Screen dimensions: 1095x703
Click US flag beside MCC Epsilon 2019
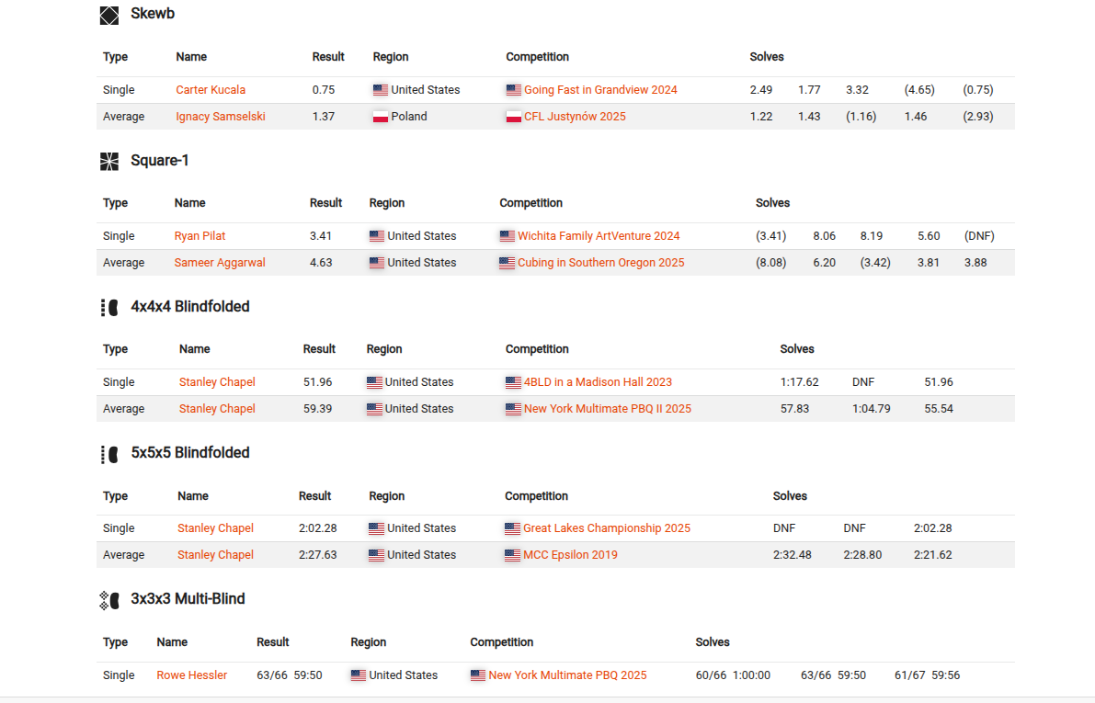(513, 555)
